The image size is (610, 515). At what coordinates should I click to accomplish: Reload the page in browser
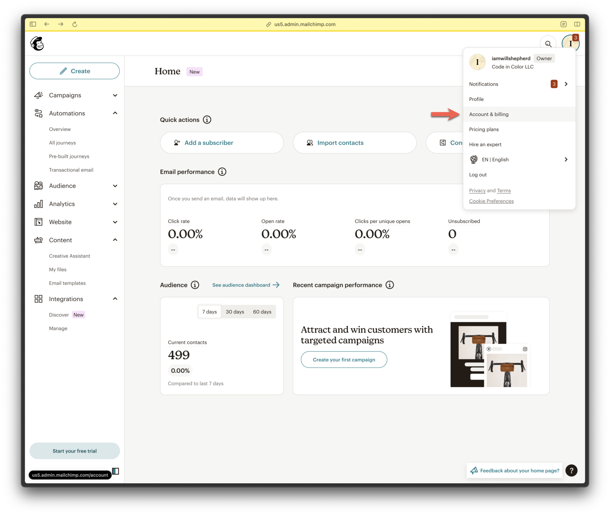75,24
